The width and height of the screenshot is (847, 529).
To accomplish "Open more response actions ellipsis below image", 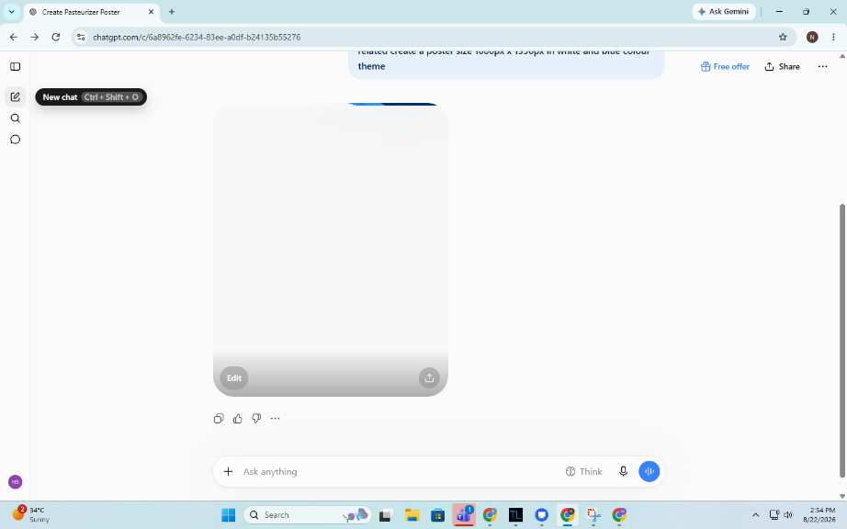I will [275, 419].
